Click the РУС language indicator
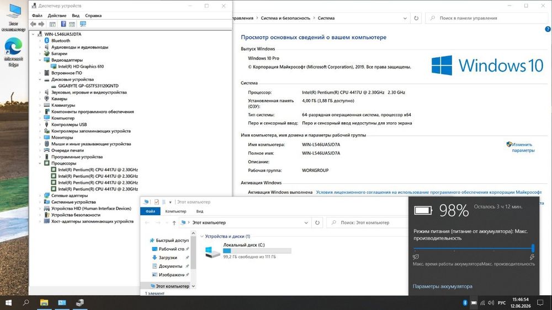The height and width of the screenshot is (310, 552). pyautogui.click(x=502, y=303)
